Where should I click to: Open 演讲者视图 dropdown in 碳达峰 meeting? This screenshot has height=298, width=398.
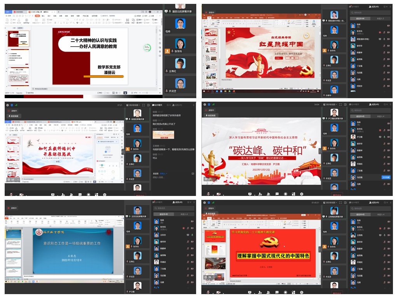click(x=330, y=104)
